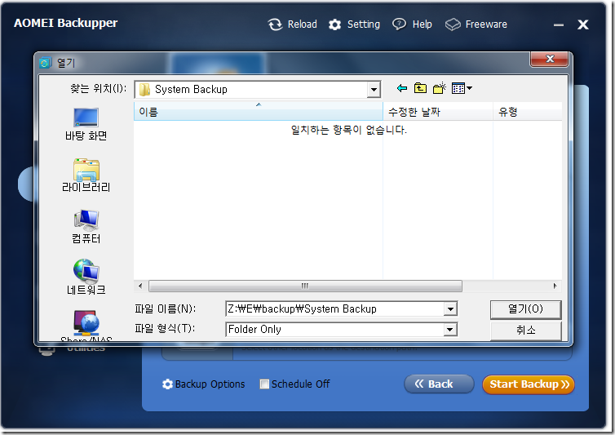Click the scroll left arrow in file list
This screenshot has width=615, height=435.
[x=140, y=286]
